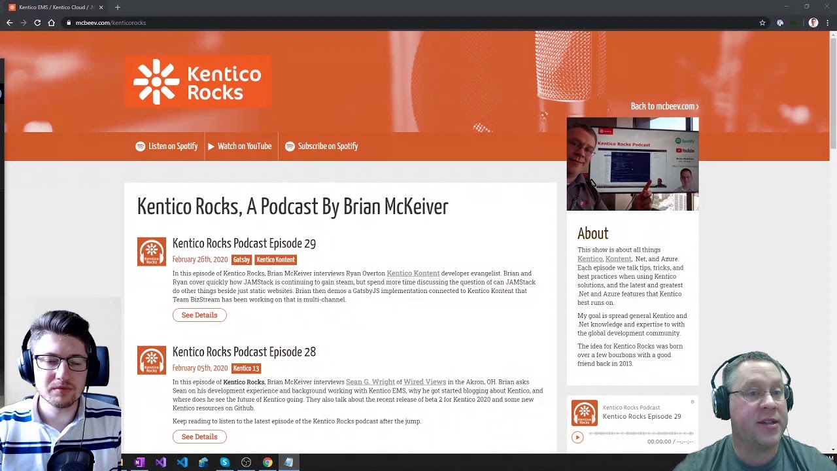
Task: Play Episode 29 in Spotify player
Action: pyautogui.click(x=577, y=438)
